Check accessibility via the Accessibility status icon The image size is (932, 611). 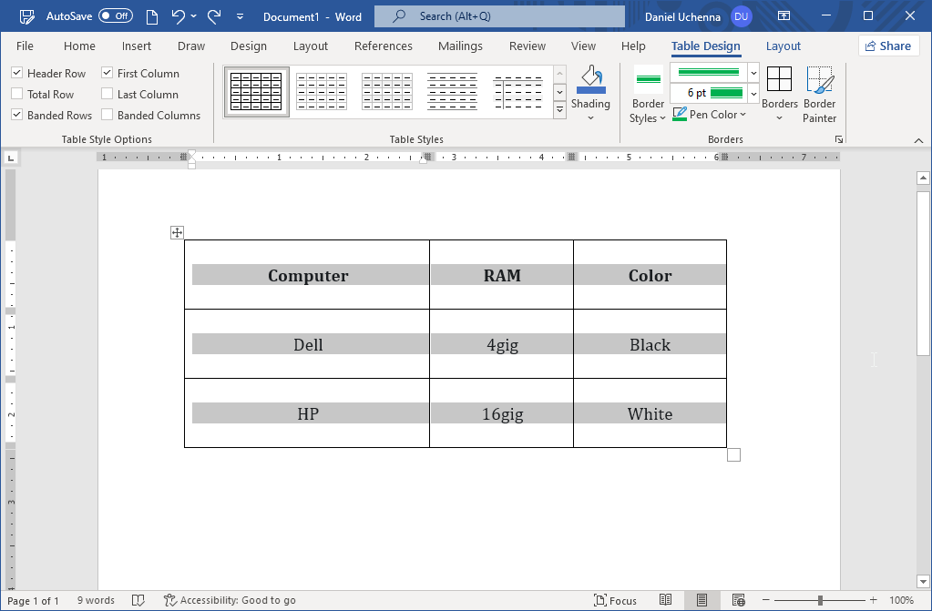pos(230,600)
